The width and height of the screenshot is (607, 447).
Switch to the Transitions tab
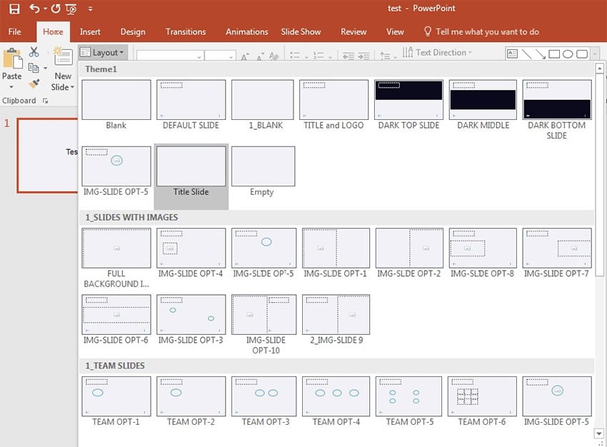(x=186, y=31)
